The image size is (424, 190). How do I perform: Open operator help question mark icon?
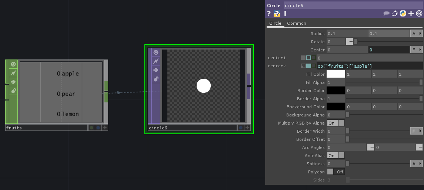[269, 14]
